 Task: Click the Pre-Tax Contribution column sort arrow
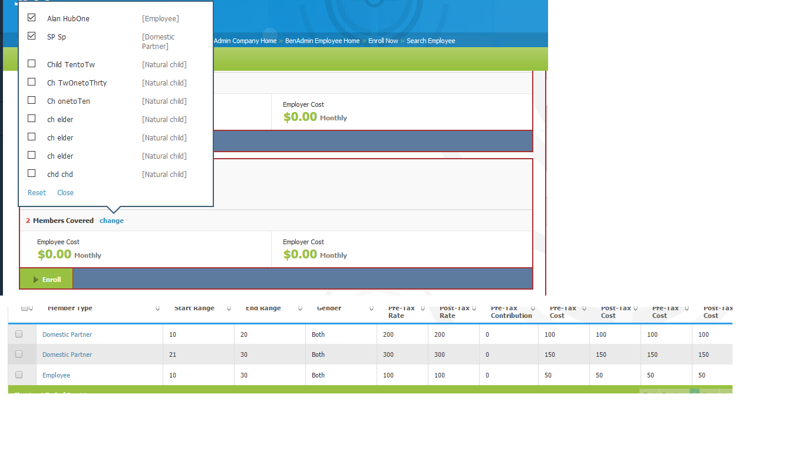[x=533, y=308]
